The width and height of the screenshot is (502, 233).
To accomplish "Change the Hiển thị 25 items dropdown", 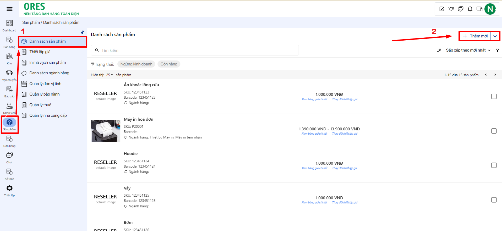I will pos(110,75).
